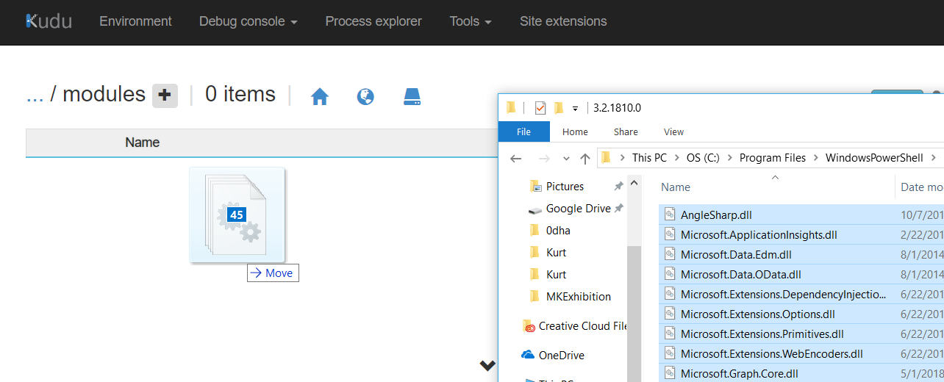
Task: Click the folder icon in Explorer title bar
Action: tap(512, 108)
